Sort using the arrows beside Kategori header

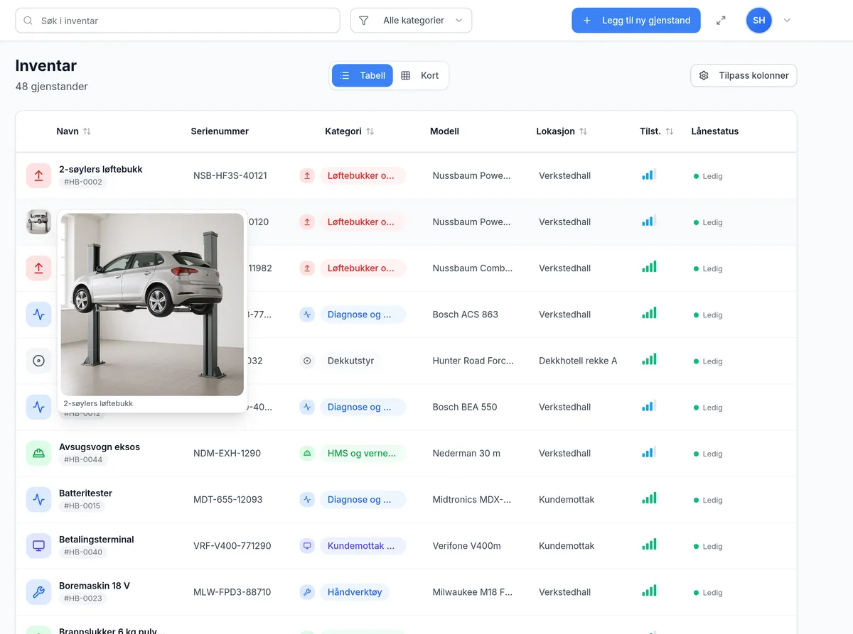370,131
